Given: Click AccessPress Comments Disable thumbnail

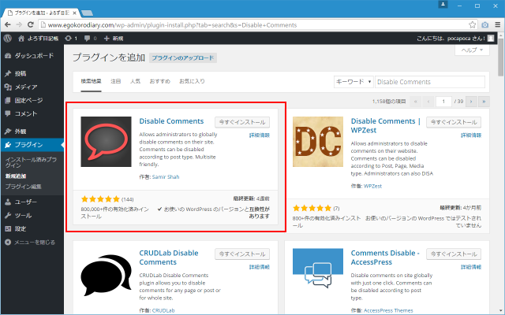Looking at the screenshot, I should click(x=318, y=269).
